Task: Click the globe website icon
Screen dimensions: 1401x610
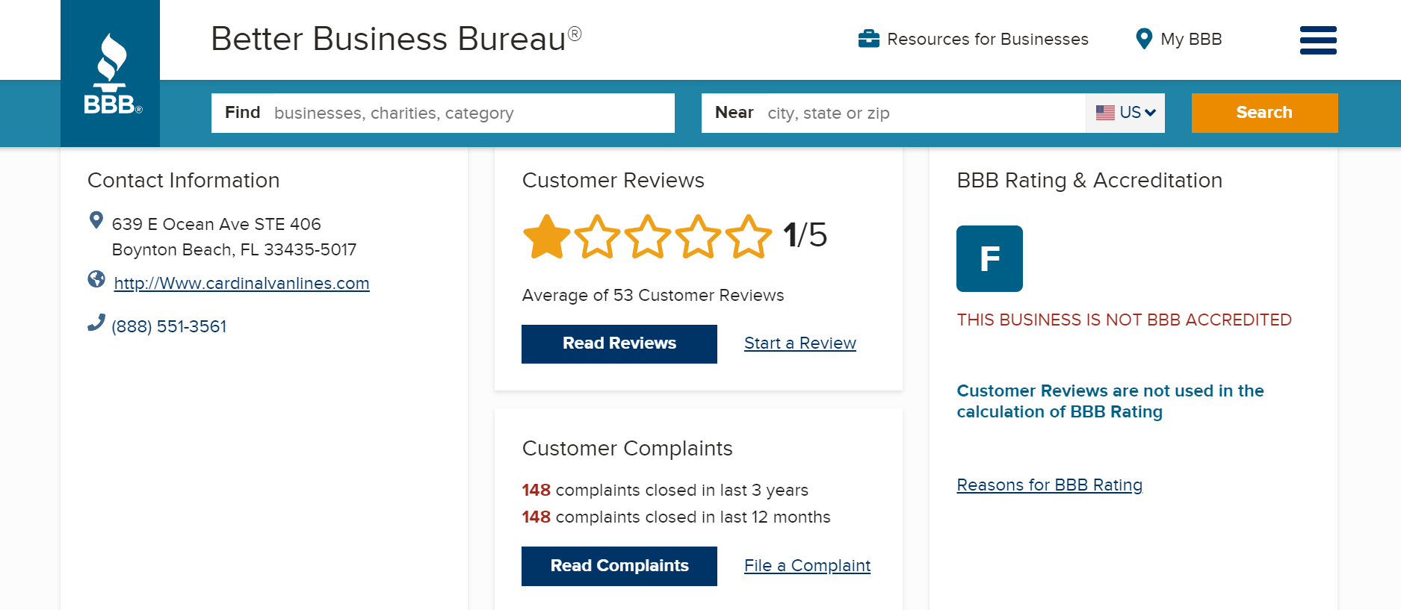Action: pyautogui.click(x=96, y=279)
